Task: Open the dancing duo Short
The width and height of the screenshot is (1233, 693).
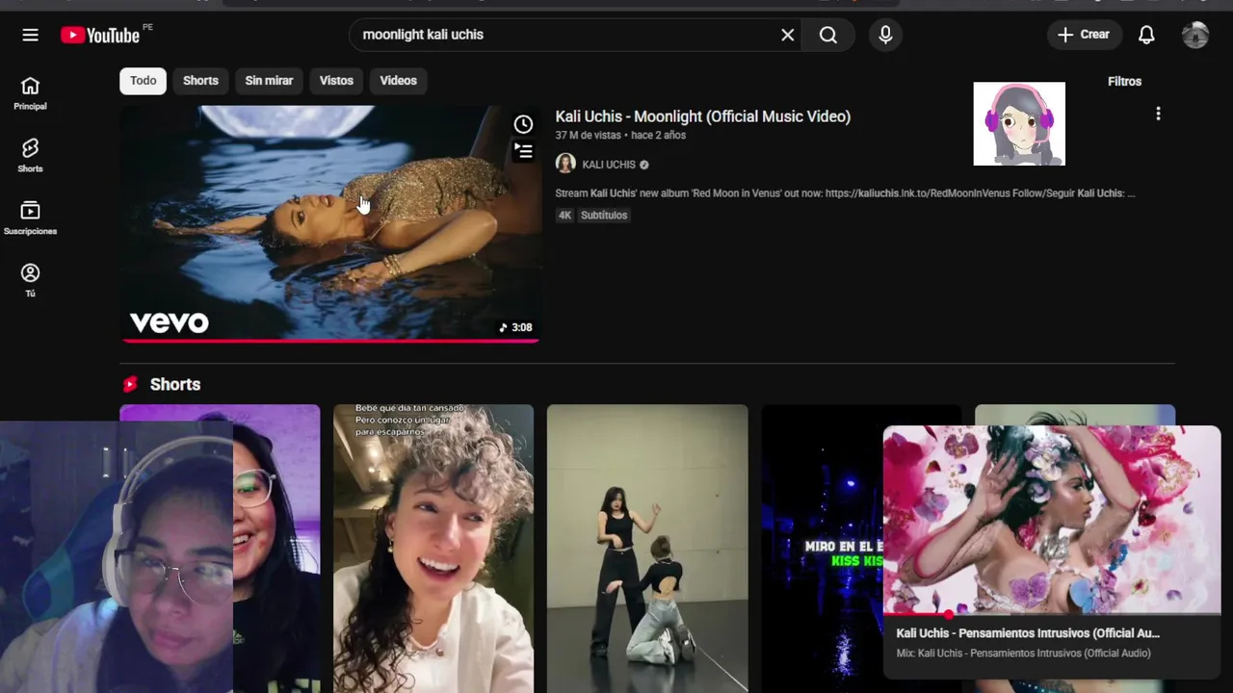Action: pyautogui.click(x=647, y=549)
